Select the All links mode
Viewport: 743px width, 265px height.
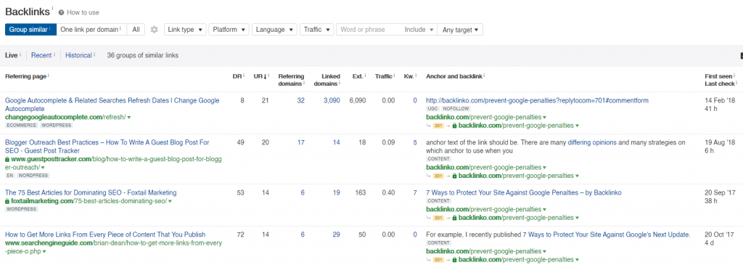click(x=136, y=29)
